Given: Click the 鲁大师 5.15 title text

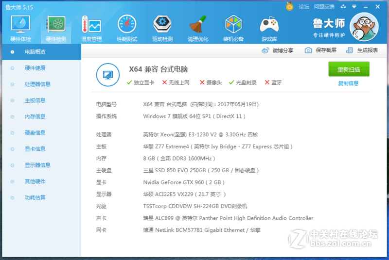Looking at the screenshot, I should pyautogui.click(x=19, y=7).
